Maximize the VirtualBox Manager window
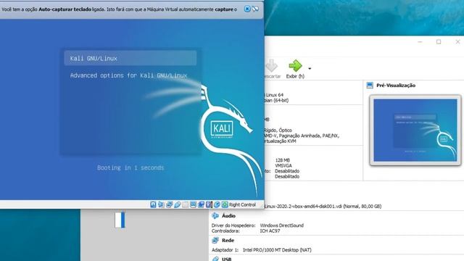The width and height of the screenshot is (464, 261). click(x=439, y=42)
